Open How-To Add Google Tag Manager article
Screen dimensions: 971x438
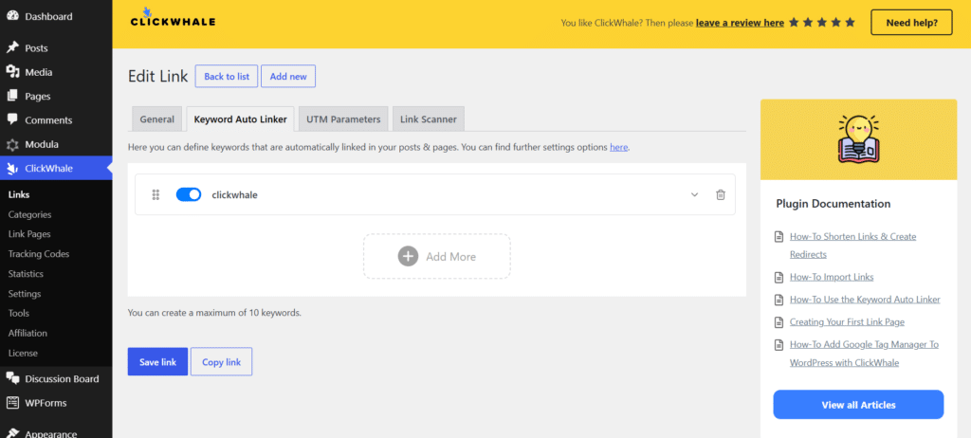(x=864, y=353)
